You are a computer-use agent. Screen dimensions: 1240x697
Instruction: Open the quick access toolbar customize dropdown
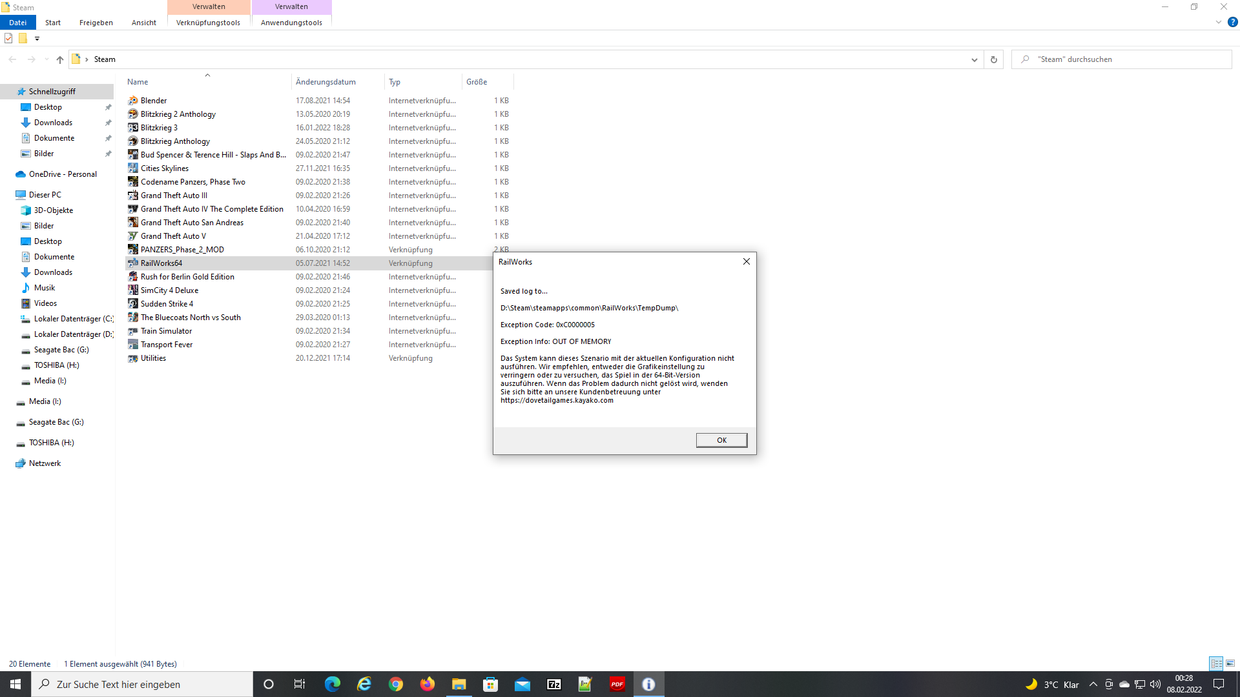(x=37, y=39)
